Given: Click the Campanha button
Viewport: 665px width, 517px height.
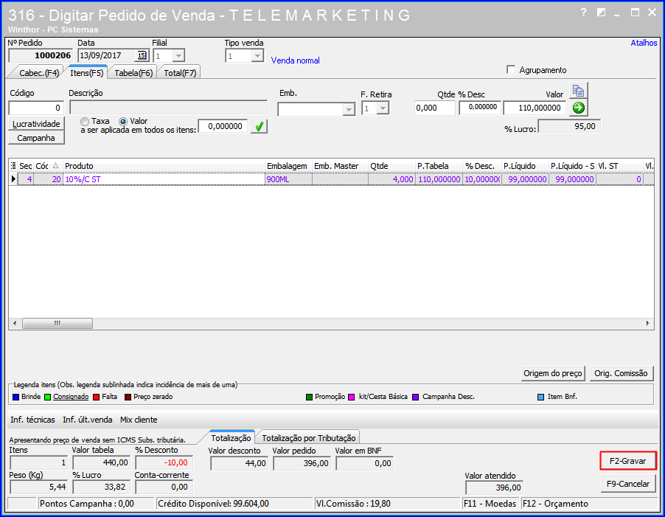Looking at the screenshot, I should coord(36,138).
